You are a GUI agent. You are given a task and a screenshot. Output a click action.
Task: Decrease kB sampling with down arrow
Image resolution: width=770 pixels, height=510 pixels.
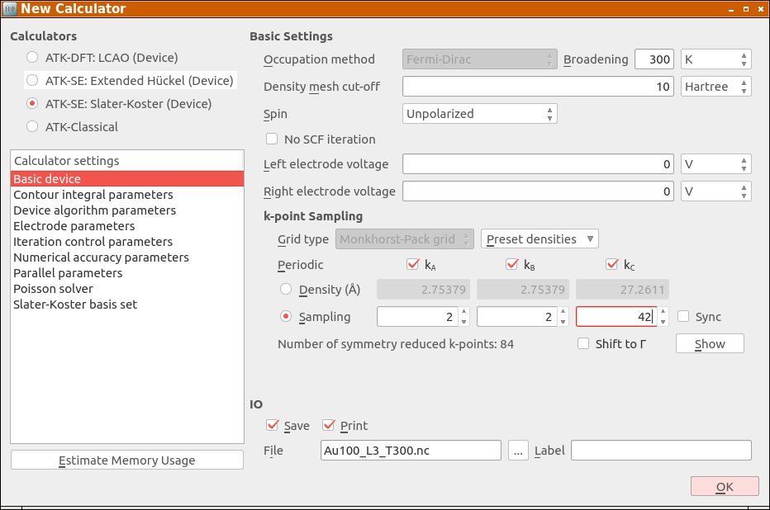coord(563,322)
